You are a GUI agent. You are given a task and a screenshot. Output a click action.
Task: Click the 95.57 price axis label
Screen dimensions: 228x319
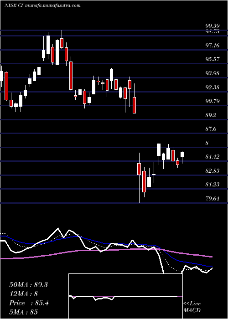[x=212, y=59]
